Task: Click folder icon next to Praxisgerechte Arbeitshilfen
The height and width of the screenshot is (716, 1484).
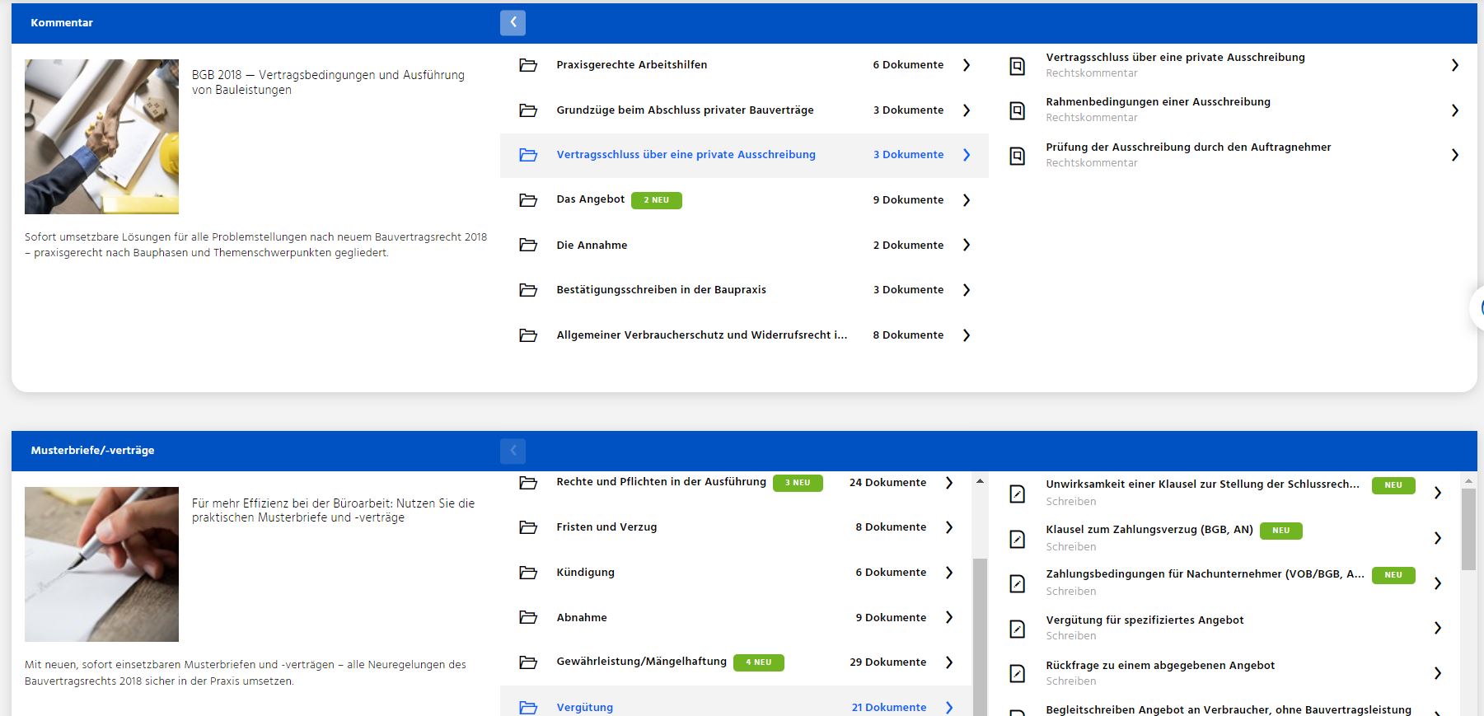Action: [x=528, y=65]
